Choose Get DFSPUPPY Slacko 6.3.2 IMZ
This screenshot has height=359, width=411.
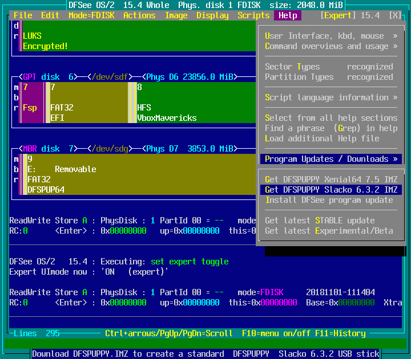(x=331, y=190)
